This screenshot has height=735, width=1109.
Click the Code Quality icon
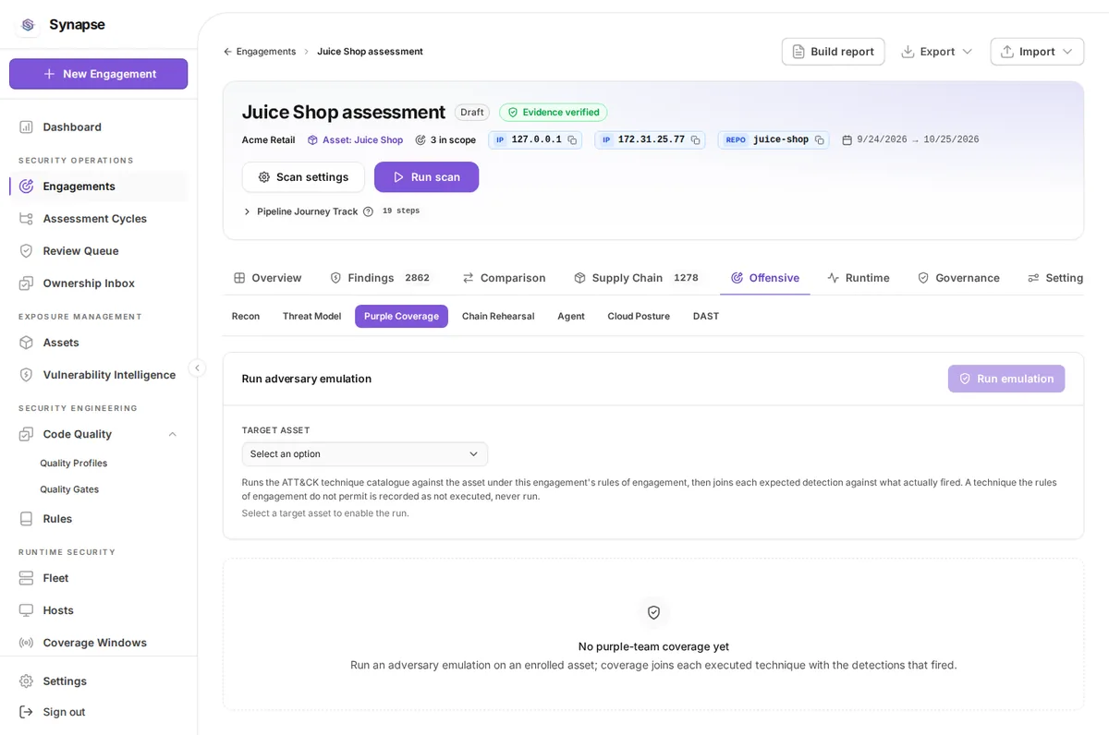(26, 433)
